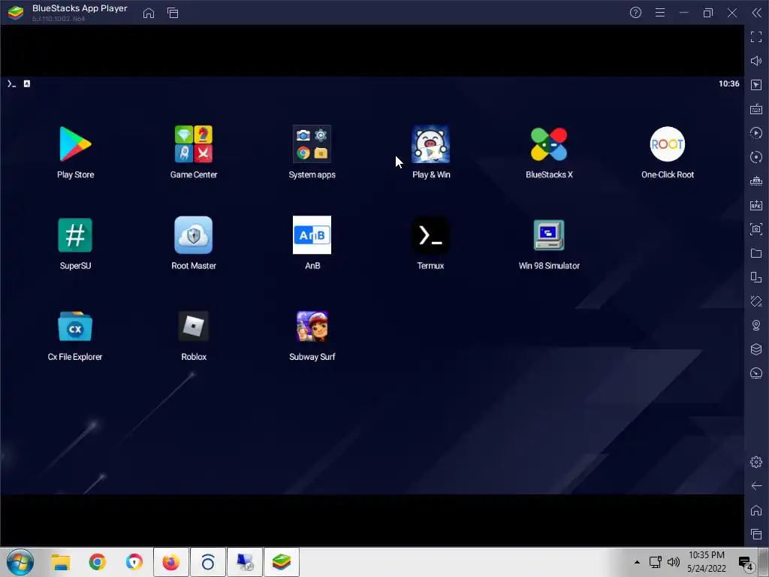Click the BlueStacks taskbar button

(x=282, y=562)
